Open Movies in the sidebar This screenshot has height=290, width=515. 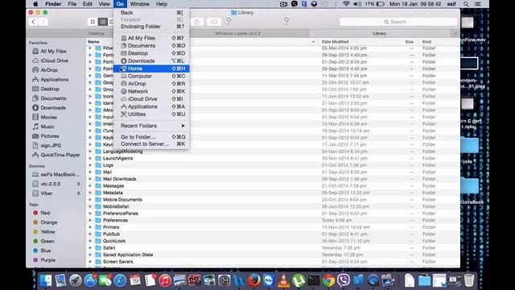coord(48,117)
